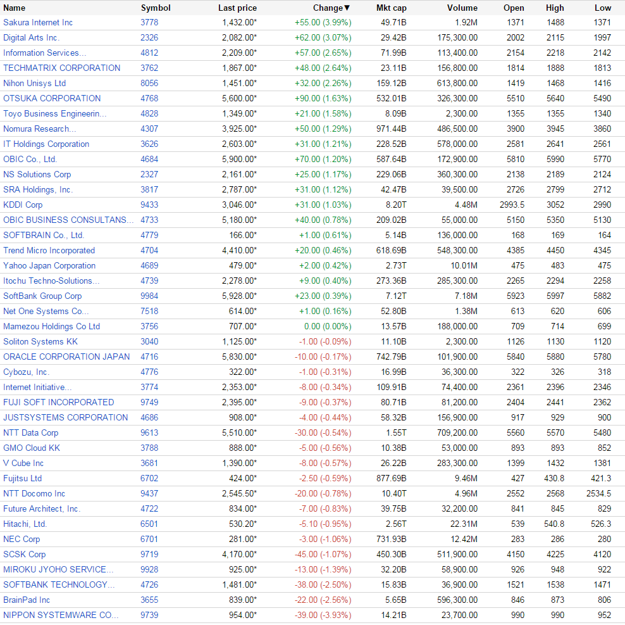Open SOFTBRAIN Co., Ltd. link
625x625 pixels.
[44, 235]
